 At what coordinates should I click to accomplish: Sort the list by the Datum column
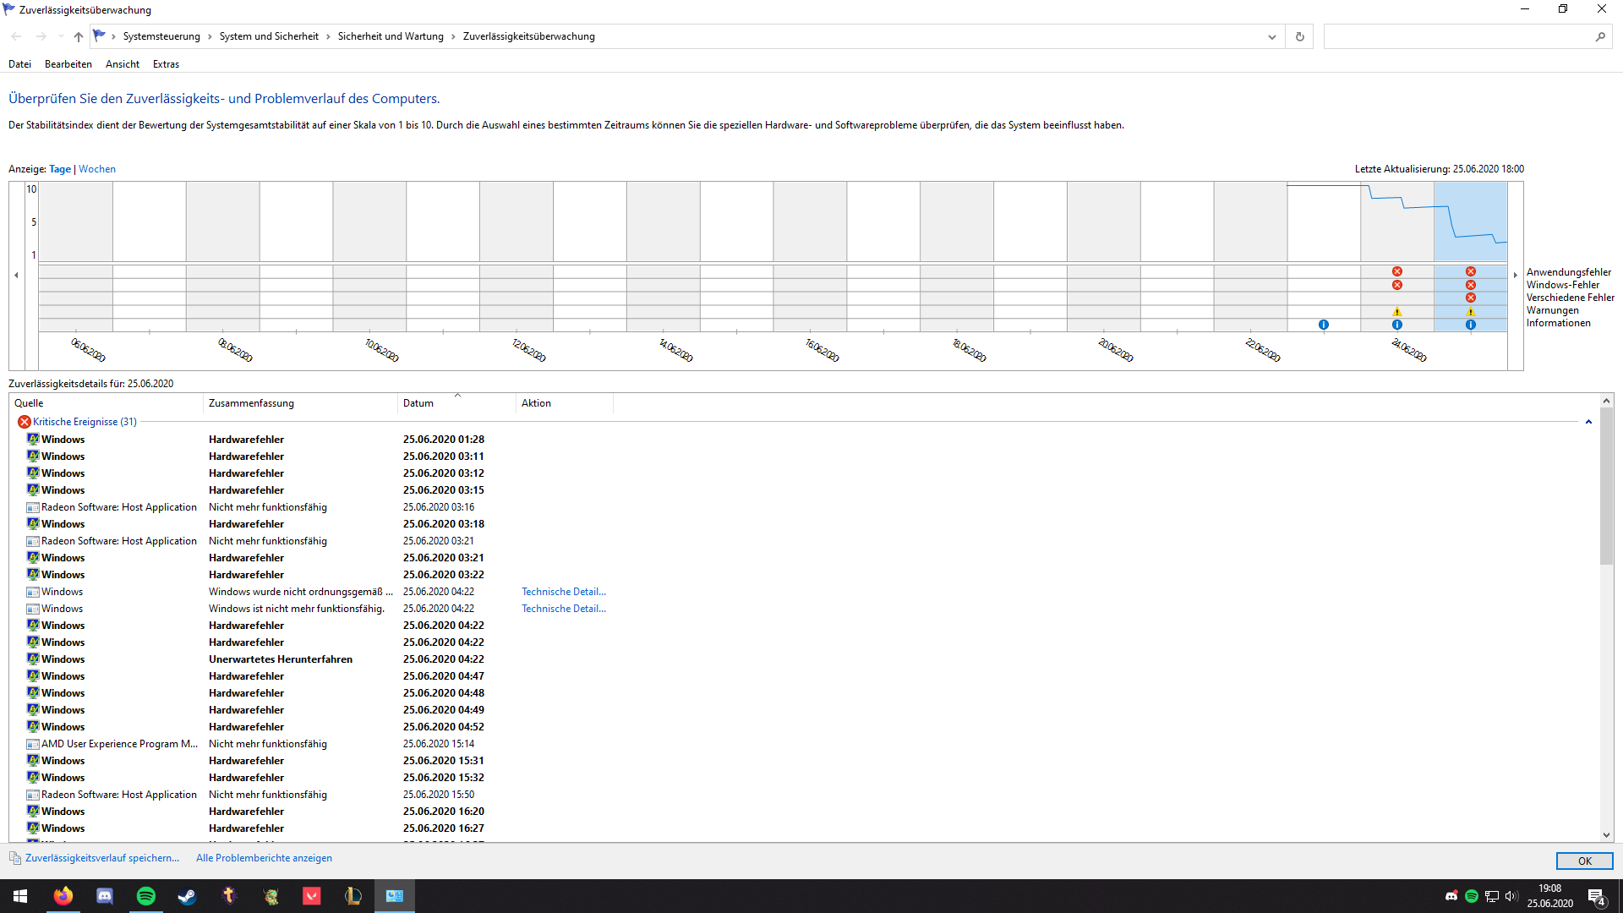[418, 403]
